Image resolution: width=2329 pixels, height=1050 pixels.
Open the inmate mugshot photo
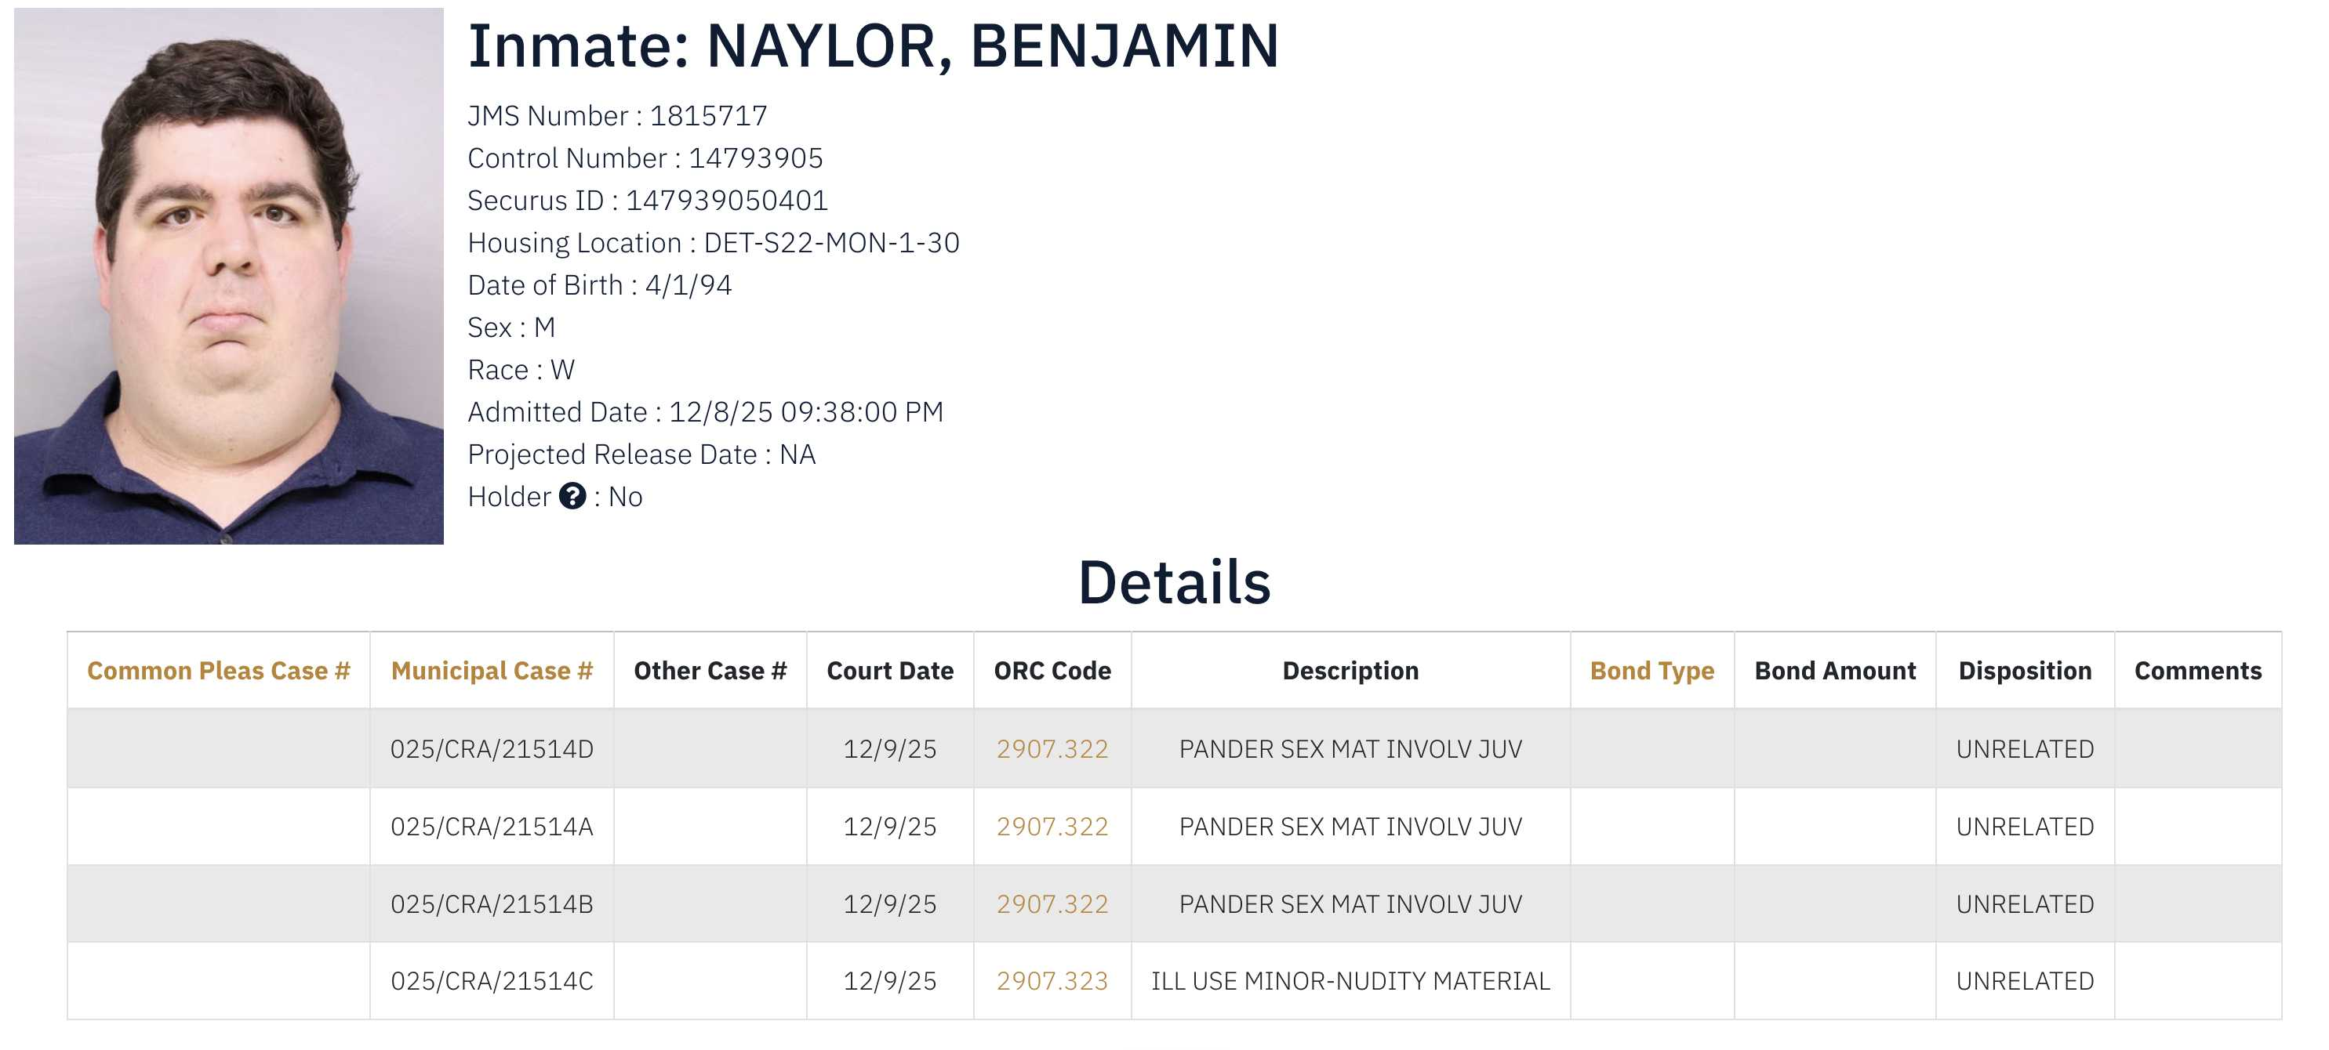pos(229,276)
